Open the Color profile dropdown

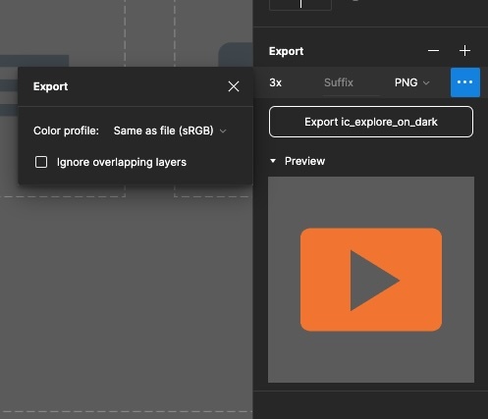tap(170, 131)
